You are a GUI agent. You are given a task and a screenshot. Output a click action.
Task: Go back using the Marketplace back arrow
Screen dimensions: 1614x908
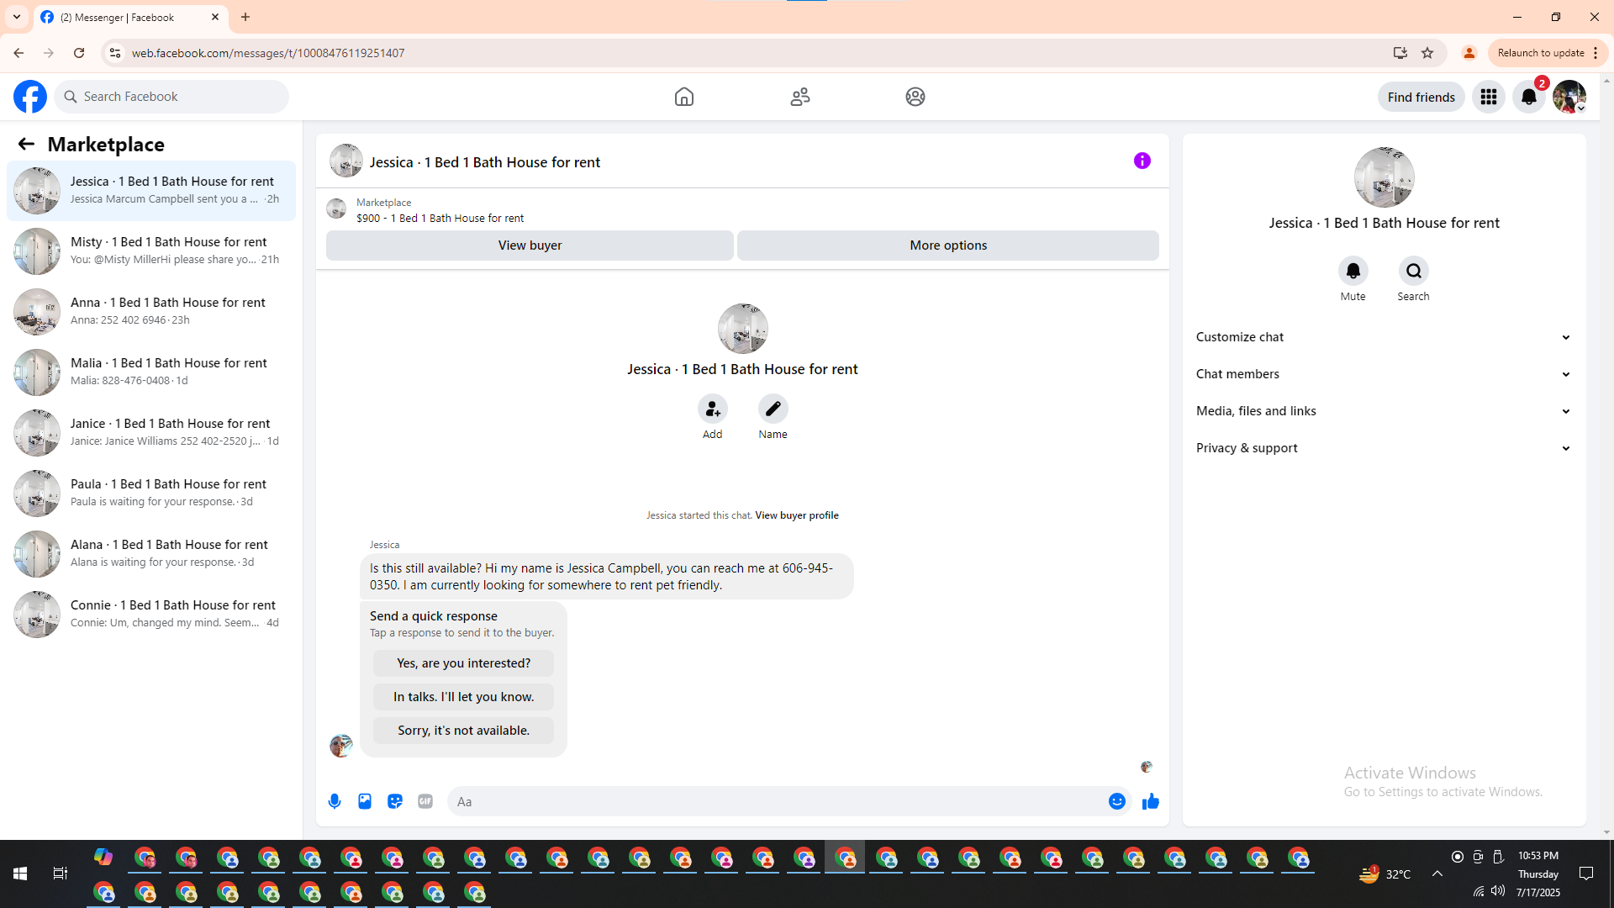(26, 145)
